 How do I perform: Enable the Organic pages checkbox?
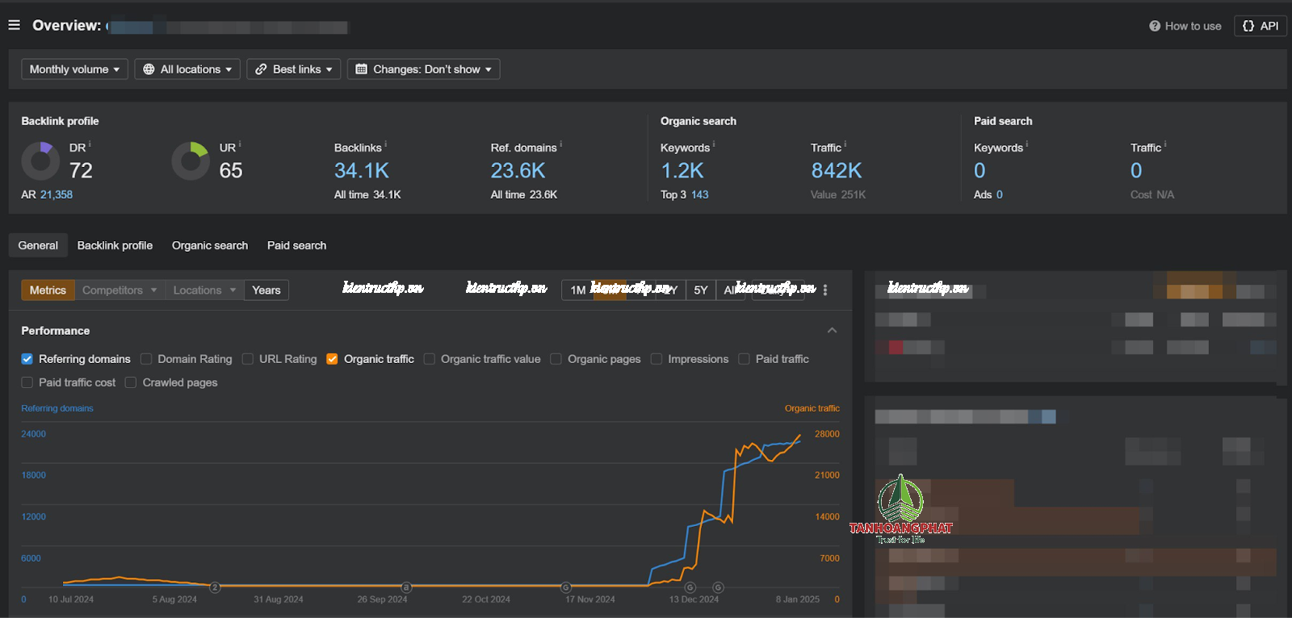coord(556,359)
